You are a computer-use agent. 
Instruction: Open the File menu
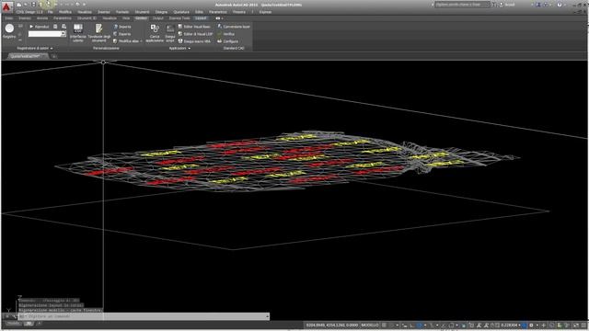click(50, 12)
